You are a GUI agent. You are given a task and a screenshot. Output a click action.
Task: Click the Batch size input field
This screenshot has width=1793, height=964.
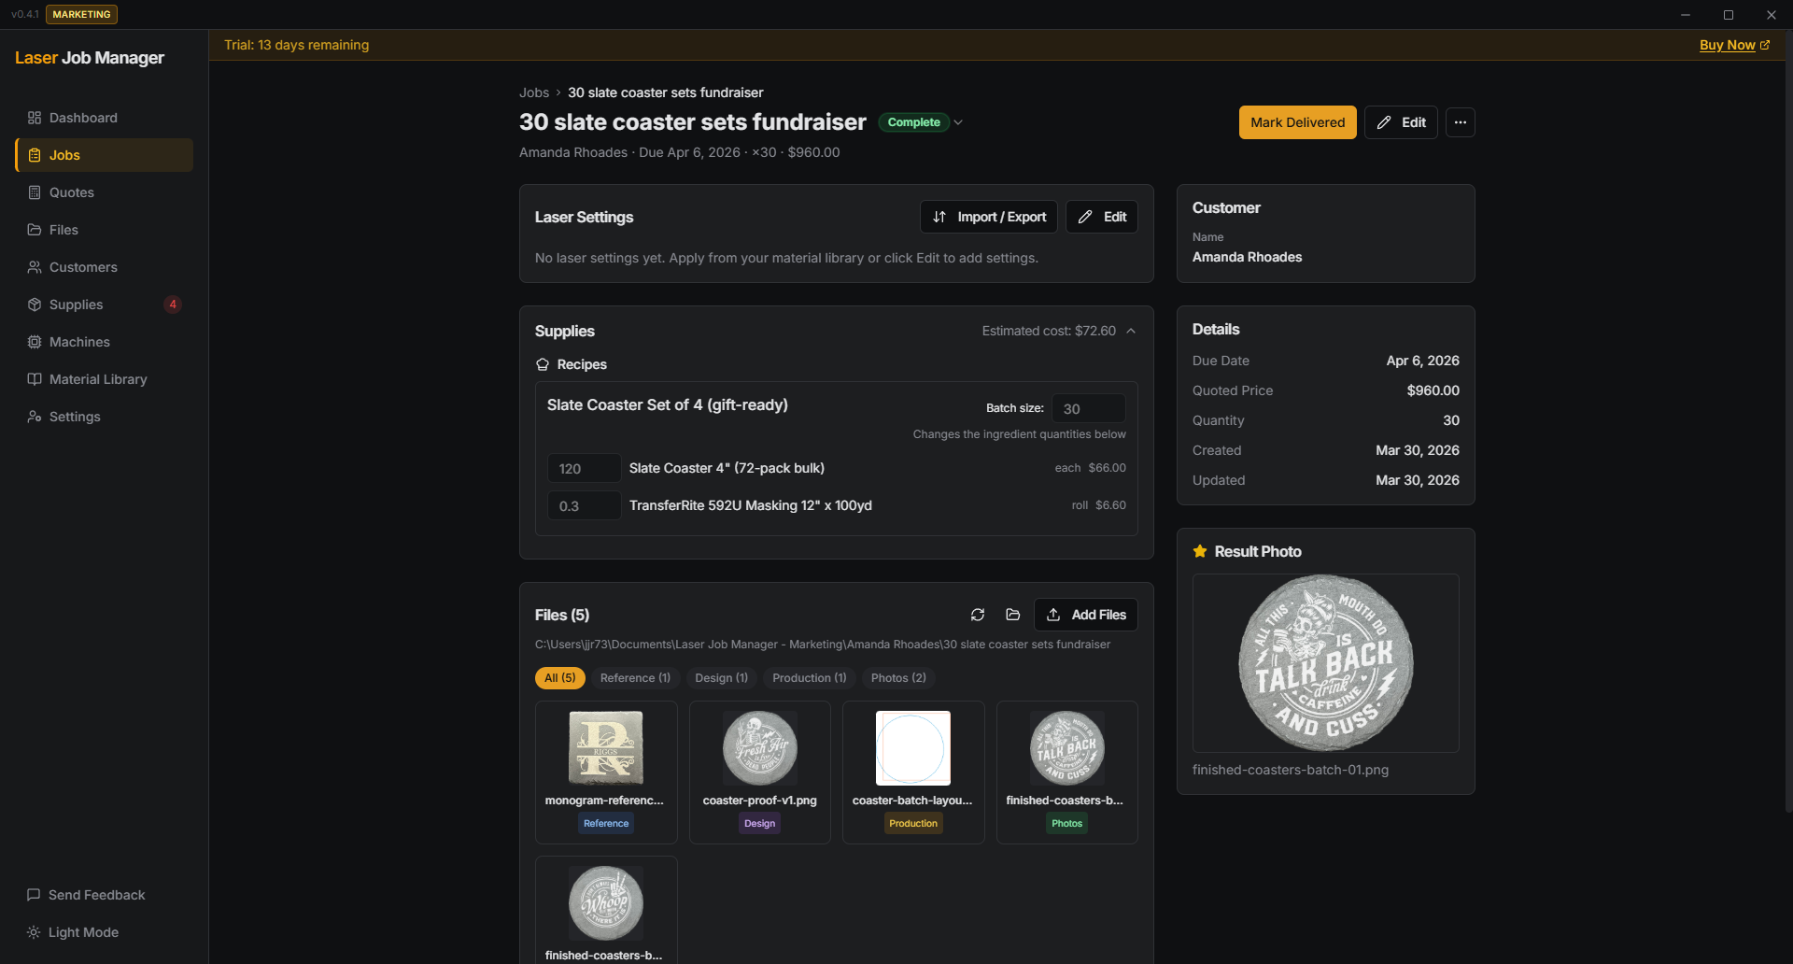(1088, 408)
